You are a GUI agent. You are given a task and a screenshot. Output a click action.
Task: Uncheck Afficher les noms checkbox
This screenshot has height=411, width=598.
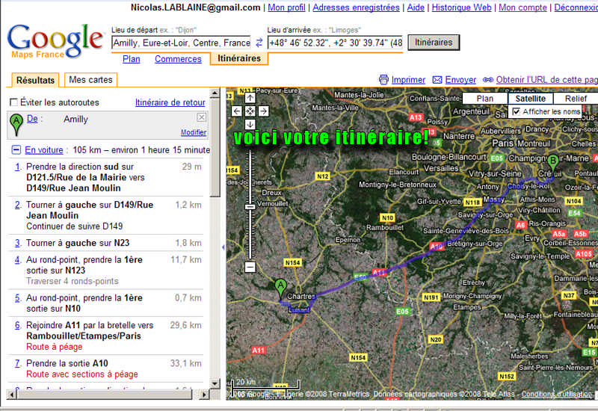[516, 111]
